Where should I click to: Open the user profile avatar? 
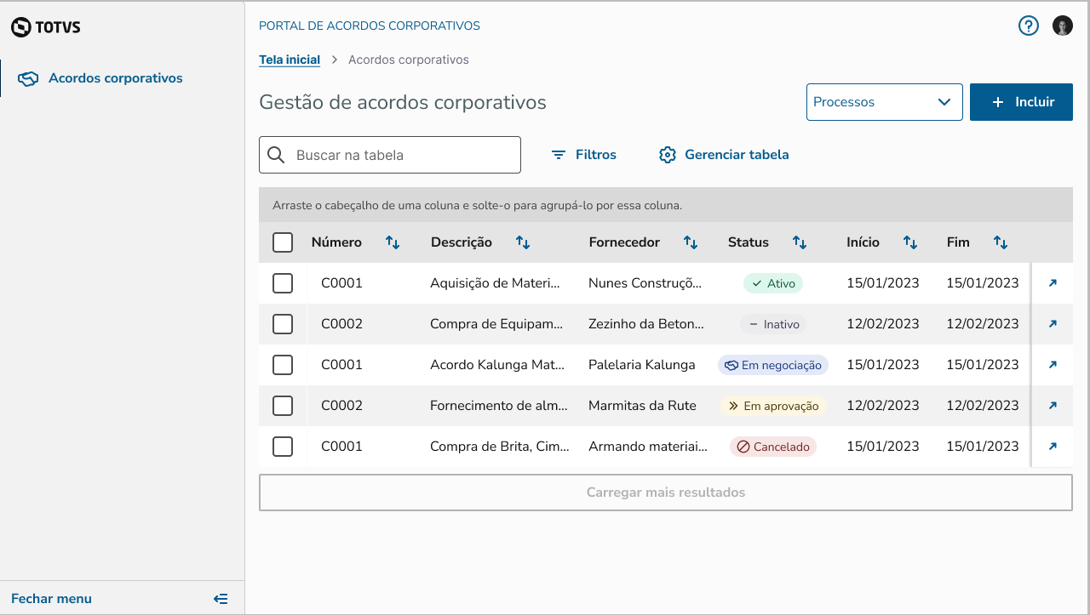click(1063, 26)
